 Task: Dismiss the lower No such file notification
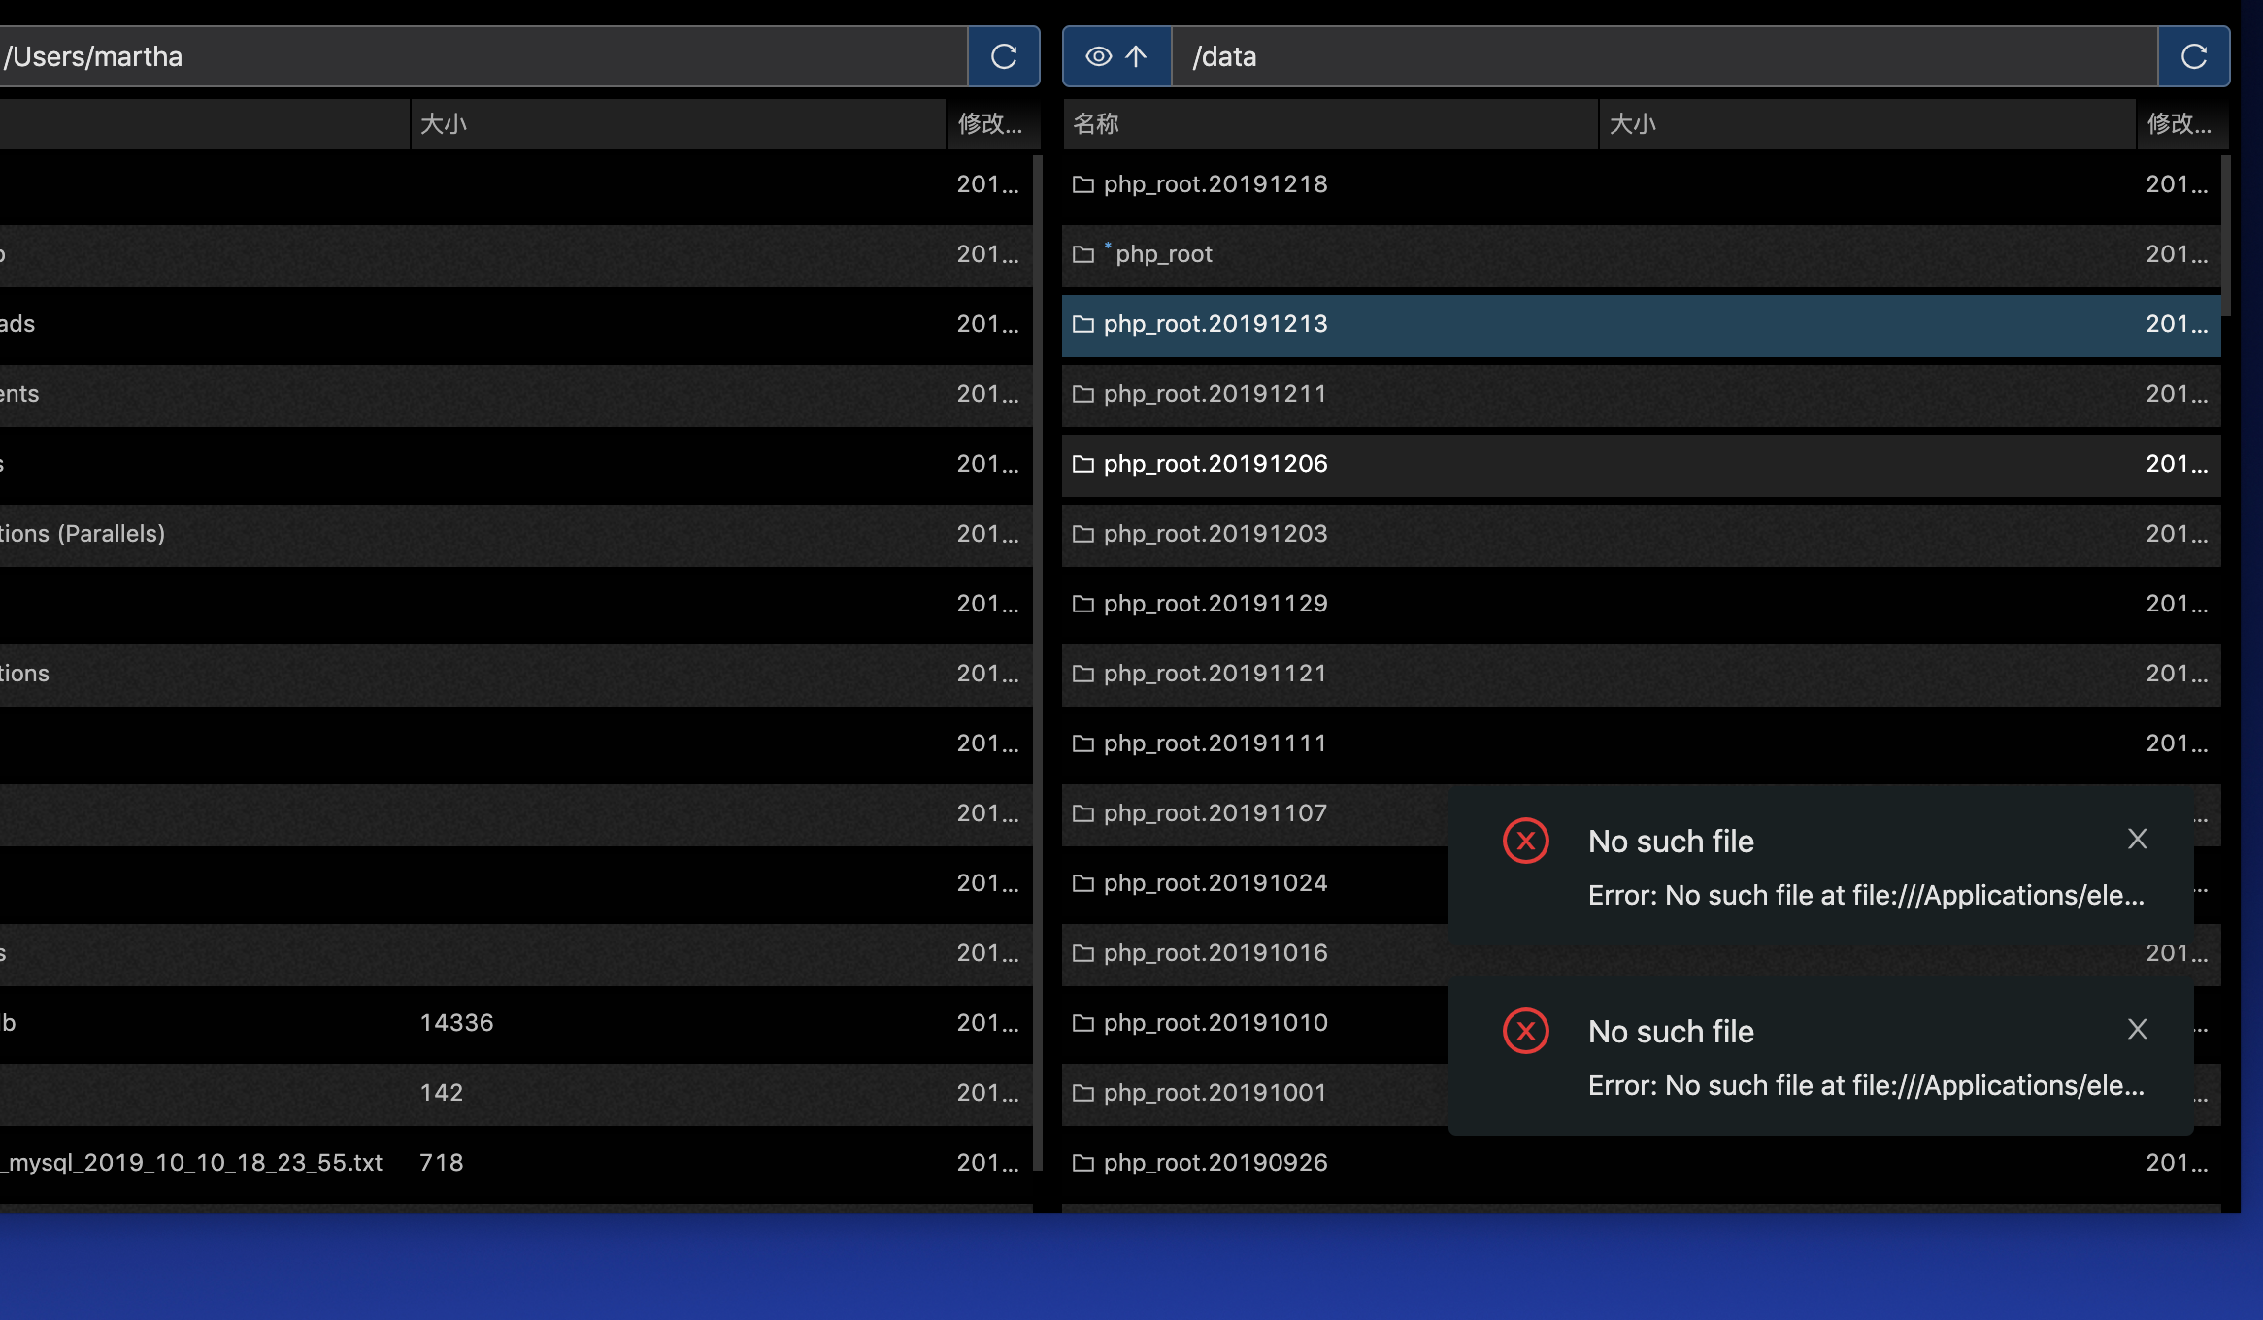coord(2137,1029)
